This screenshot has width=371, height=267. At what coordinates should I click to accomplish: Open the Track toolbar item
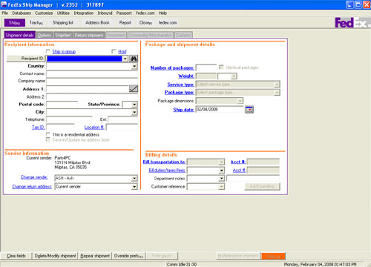(36, 23)
